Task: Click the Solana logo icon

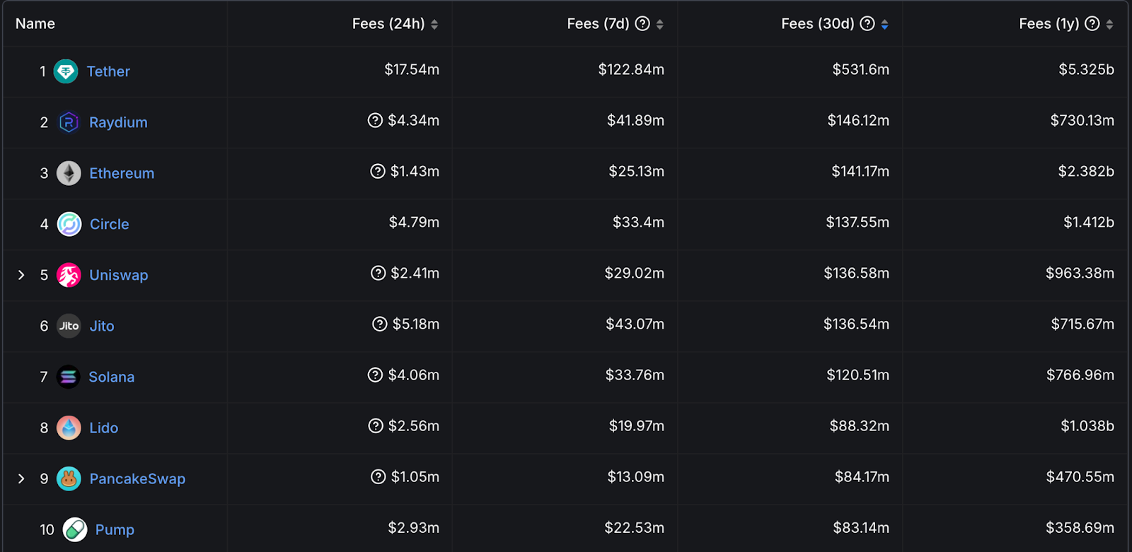Action: (x=69, y=377)
